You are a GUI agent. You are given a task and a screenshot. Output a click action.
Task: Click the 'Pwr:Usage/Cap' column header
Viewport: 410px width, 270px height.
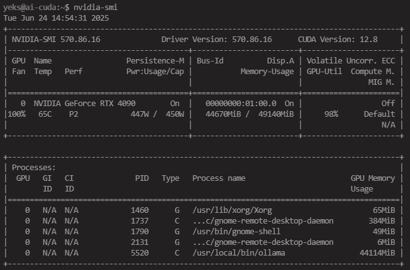tap(155, 72)
